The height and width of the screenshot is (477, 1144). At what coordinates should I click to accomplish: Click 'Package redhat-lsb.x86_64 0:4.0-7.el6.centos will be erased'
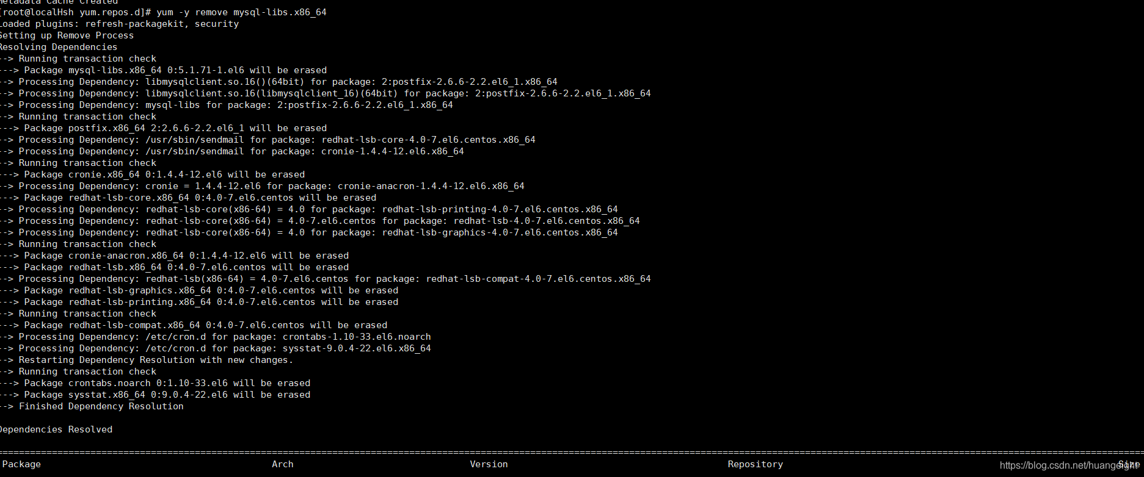point(175,267)
